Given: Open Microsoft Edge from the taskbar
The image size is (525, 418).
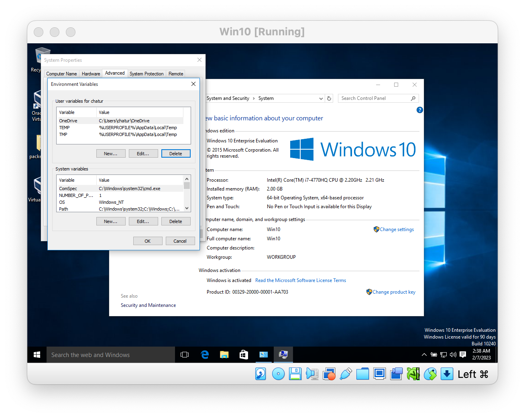Looking at the screenshot, I should (205, 355).
